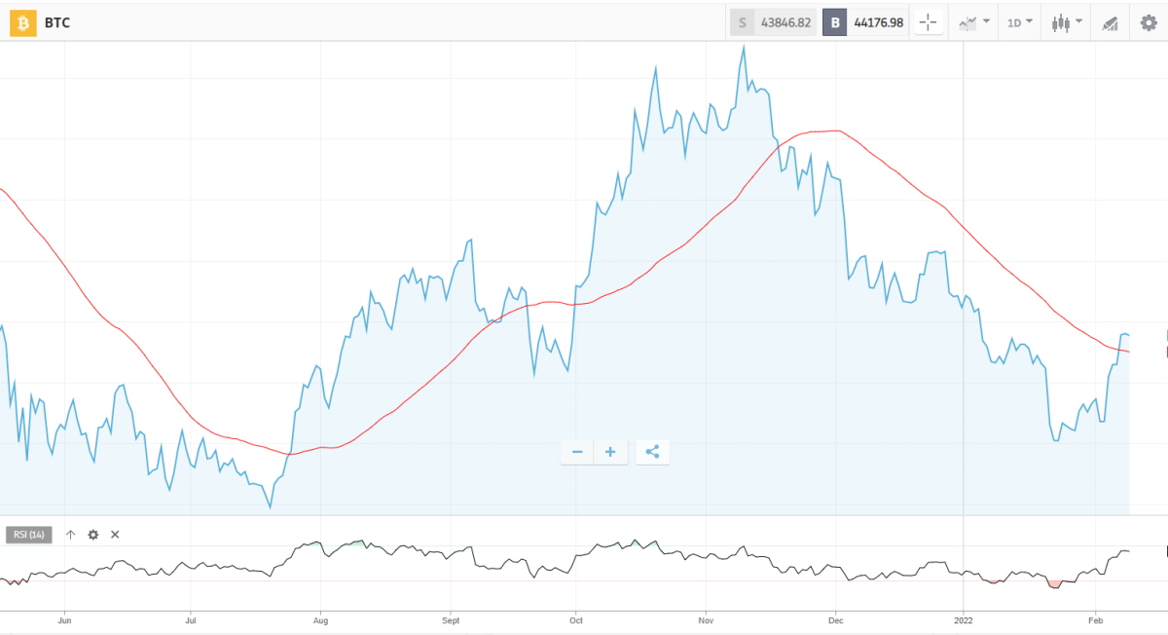The width and height of the screenshot is (1168, 635).
Task: Open the compare chart dropdown
Action: pyautogui.click(x=973, y=22)
